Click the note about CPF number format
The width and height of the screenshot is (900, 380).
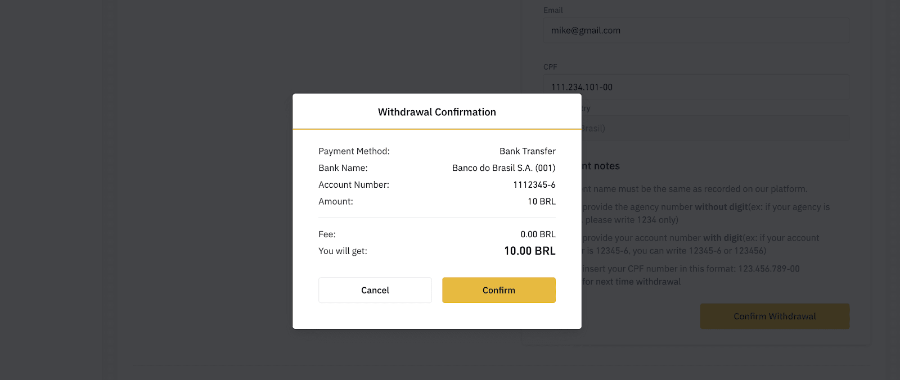pos(691,269)
